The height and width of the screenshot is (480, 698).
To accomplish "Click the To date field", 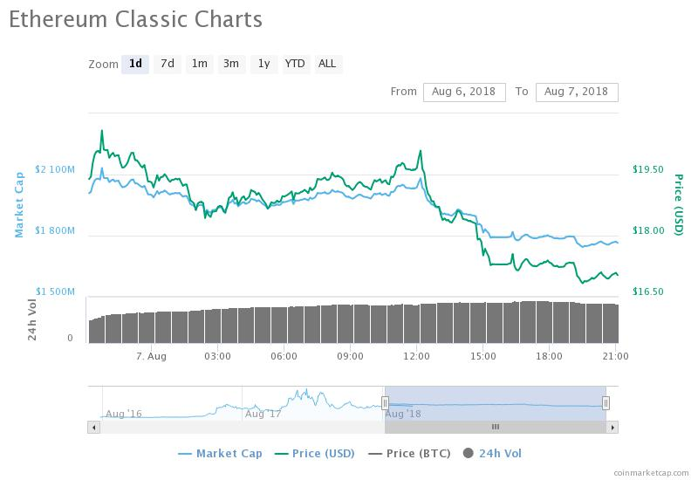I will (577, 92).
